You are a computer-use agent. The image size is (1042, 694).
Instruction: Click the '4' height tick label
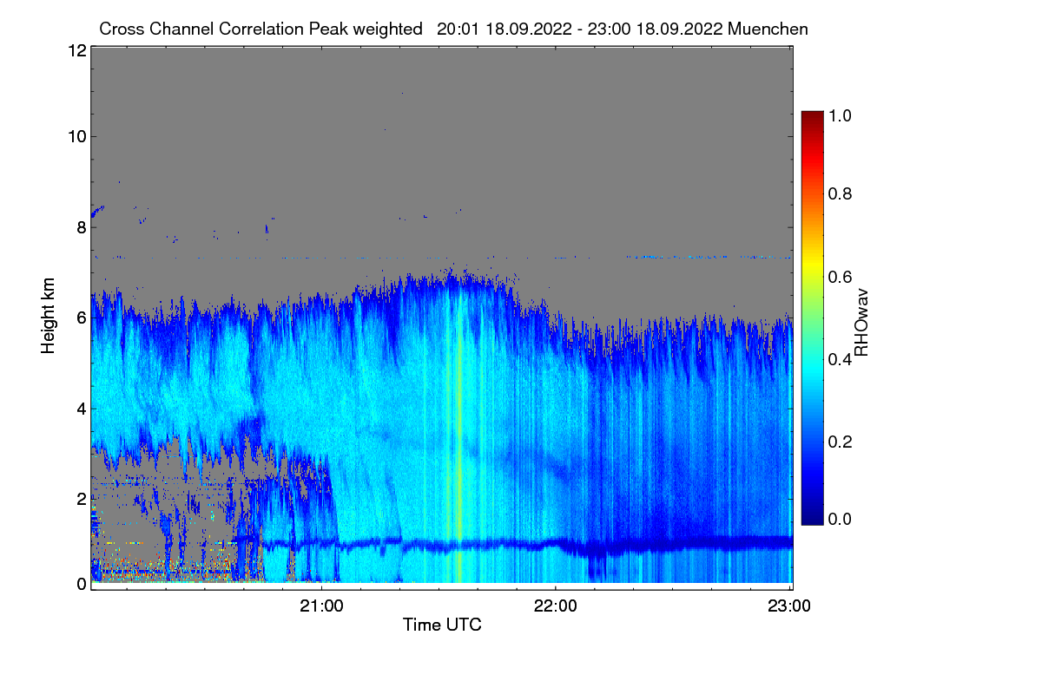[81, 408]
